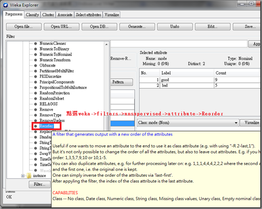Click the Edit... button
262x209 pixels.
pos(213,26)
